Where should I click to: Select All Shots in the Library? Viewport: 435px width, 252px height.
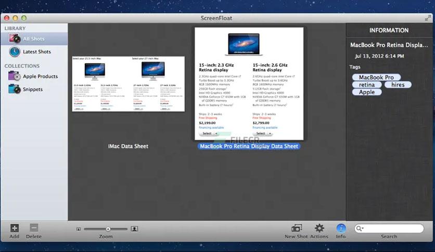tap(34, 39)
